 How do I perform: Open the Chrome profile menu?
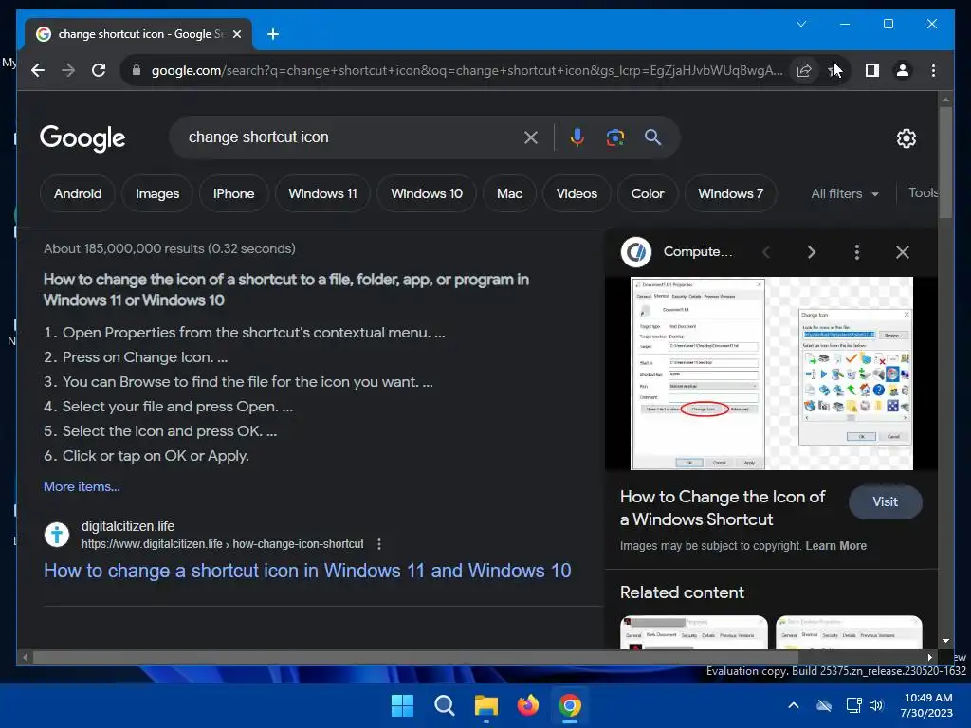click(x=903, y=70)
